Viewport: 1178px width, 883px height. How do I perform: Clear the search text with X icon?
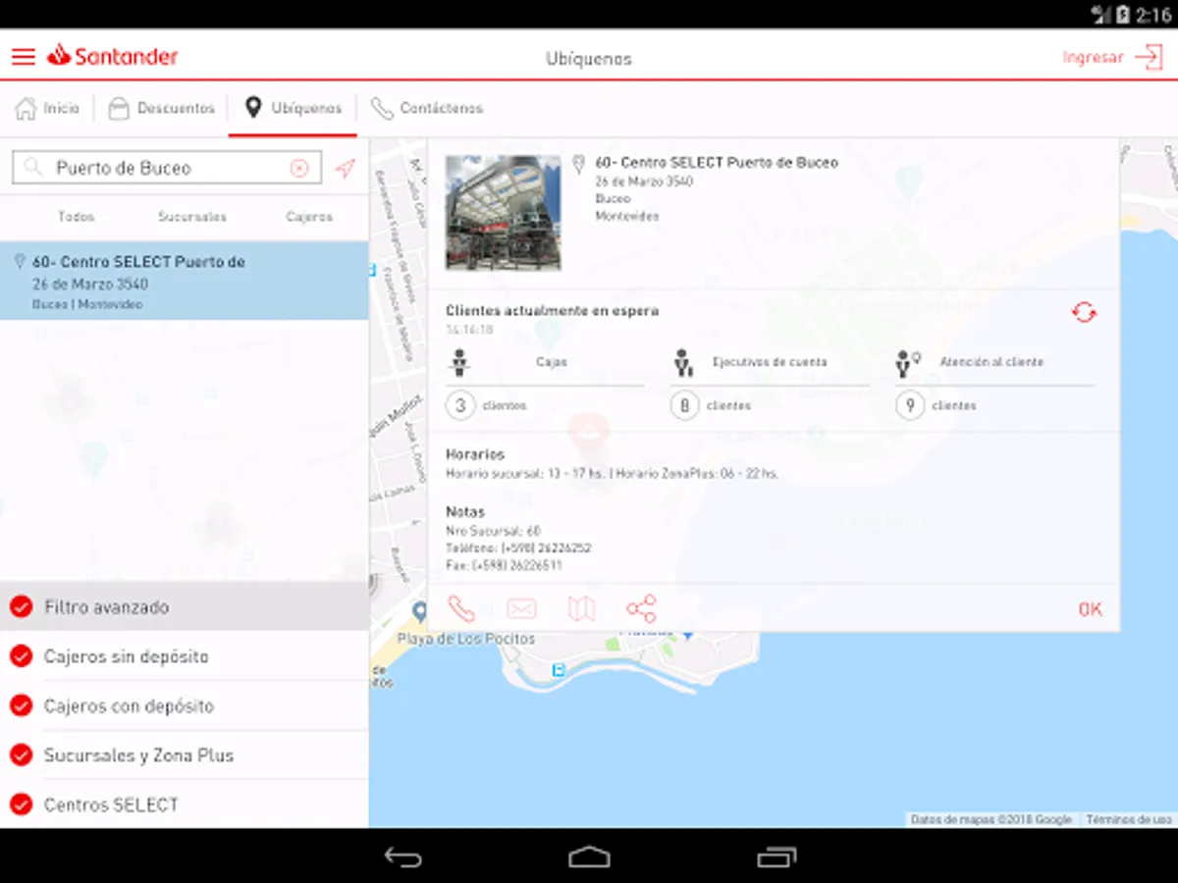point(299,168)
